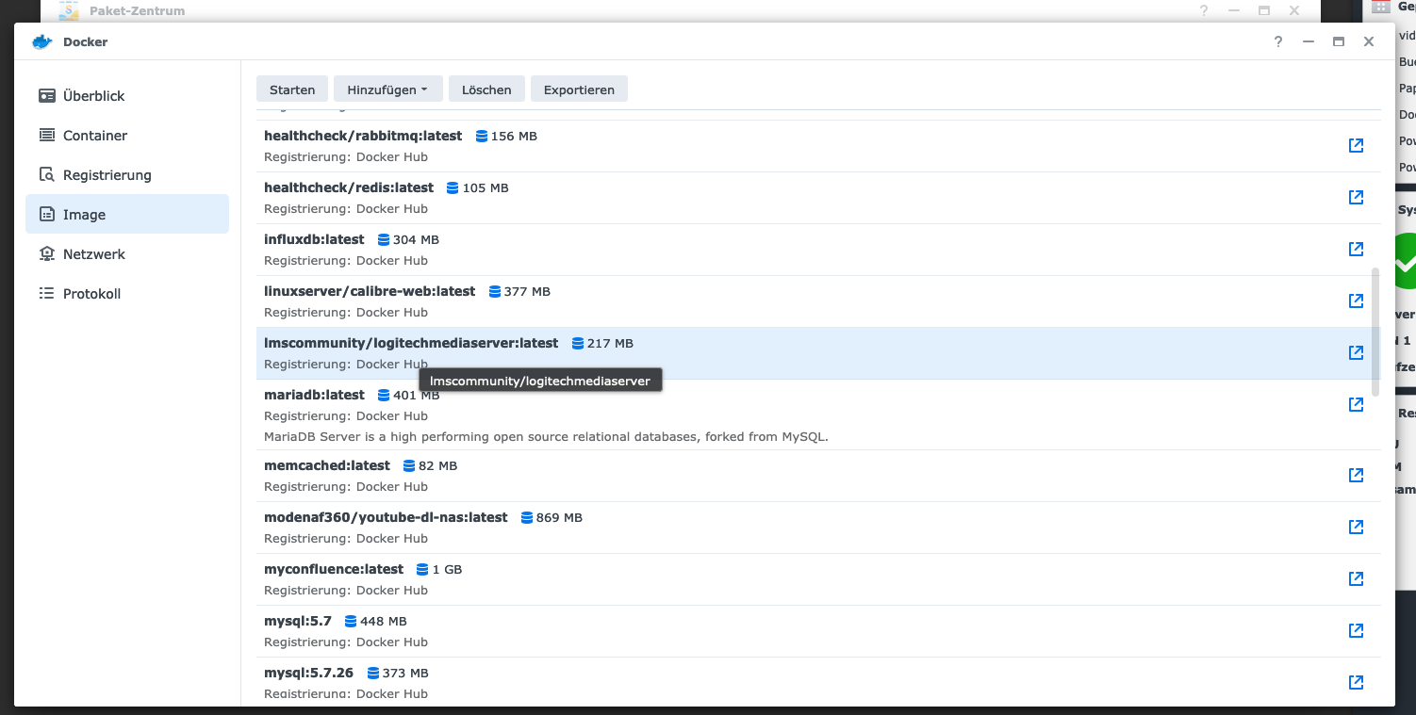Screen dimensions: 1416x715
Task: Open external link for lmscommunity/logitechmediaserver image
Action: [x=1356, y=352]
